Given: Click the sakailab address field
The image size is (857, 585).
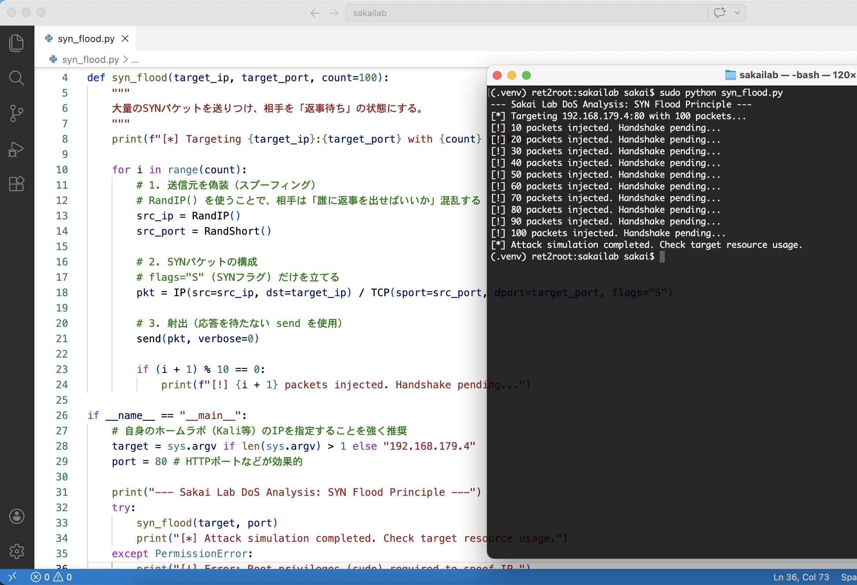Looking at the screenshot, I should click(370, 12).
